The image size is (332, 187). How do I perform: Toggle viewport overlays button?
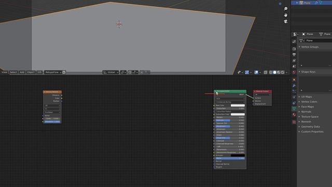256,72
